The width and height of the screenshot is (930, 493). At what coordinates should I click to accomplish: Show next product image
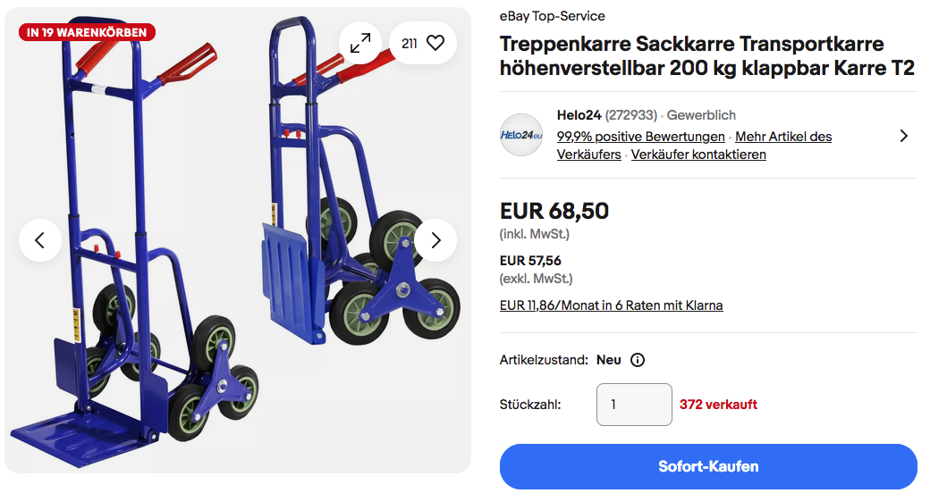[x=435, y=240]
